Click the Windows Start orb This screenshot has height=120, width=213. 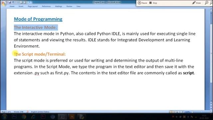coord(4,117)
